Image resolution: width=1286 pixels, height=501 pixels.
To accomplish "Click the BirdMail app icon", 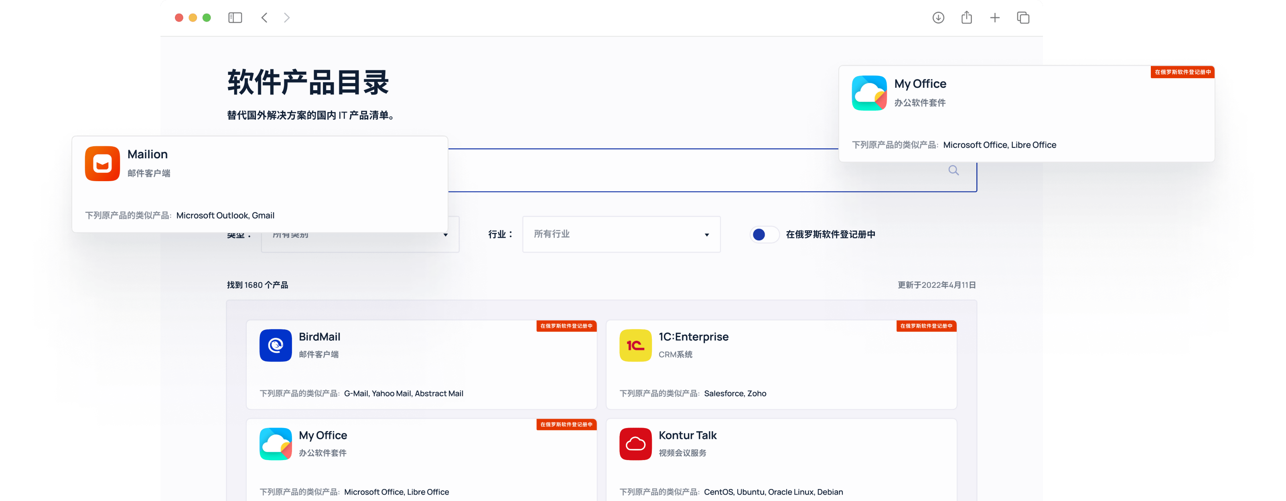I will [x=276, y=345].
